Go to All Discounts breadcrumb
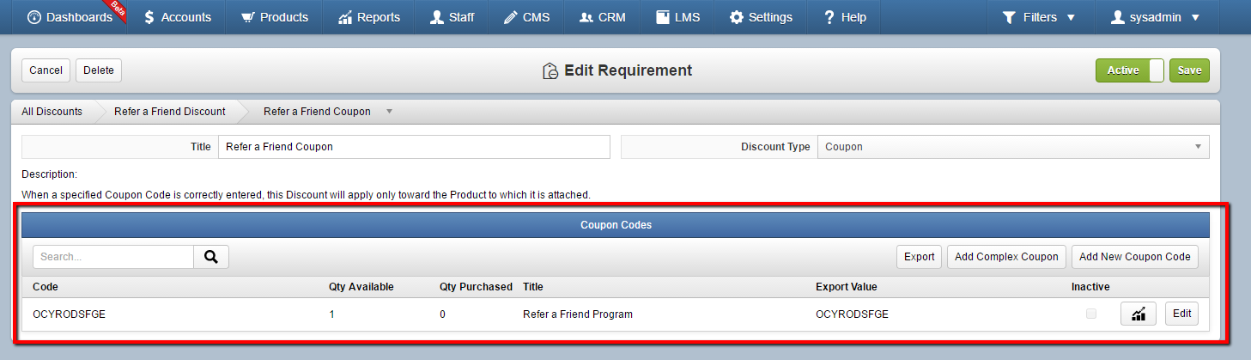This screenshot has height=360, width=1251. [52, 112]
